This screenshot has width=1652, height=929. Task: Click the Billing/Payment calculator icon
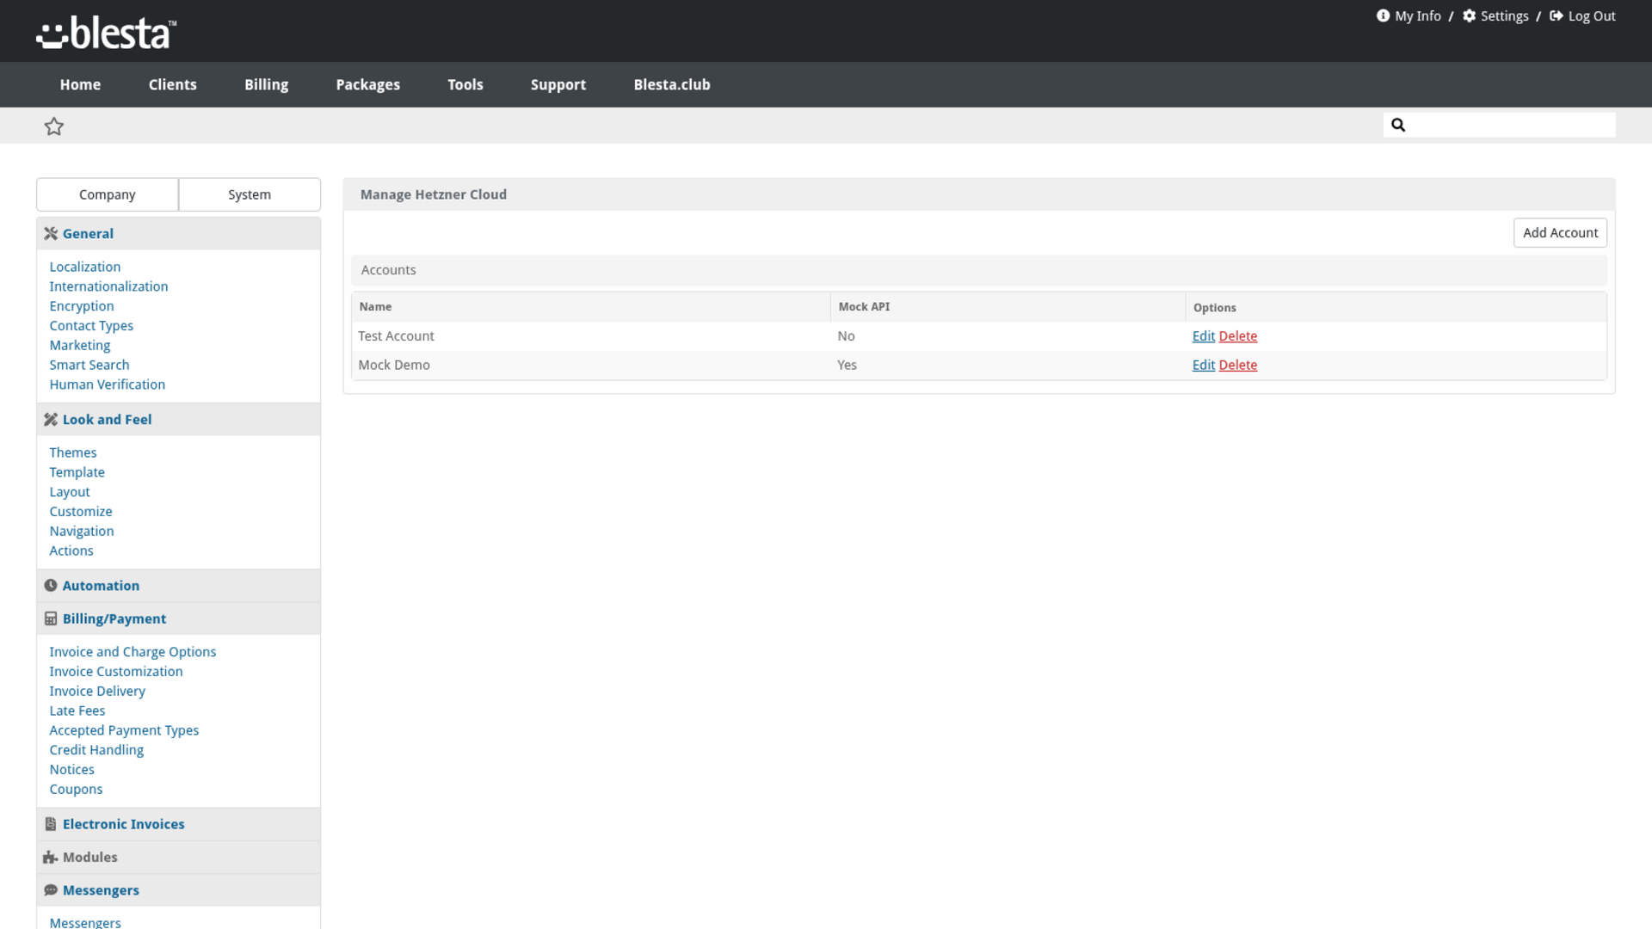51,618
